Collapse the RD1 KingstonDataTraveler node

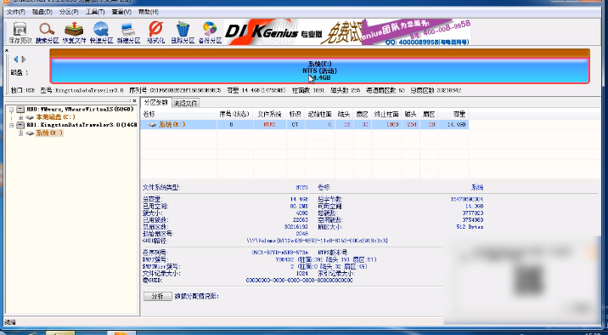(x=12, y=125)
